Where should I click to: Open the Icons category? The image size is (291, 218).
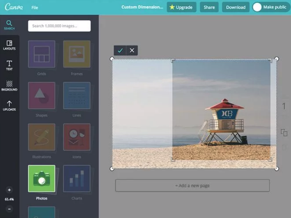[x=77, y=137]
